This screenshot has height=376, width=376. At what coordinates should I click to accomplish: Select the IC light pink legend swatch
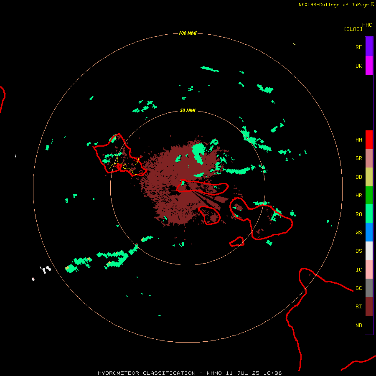(x=369, y=269)
